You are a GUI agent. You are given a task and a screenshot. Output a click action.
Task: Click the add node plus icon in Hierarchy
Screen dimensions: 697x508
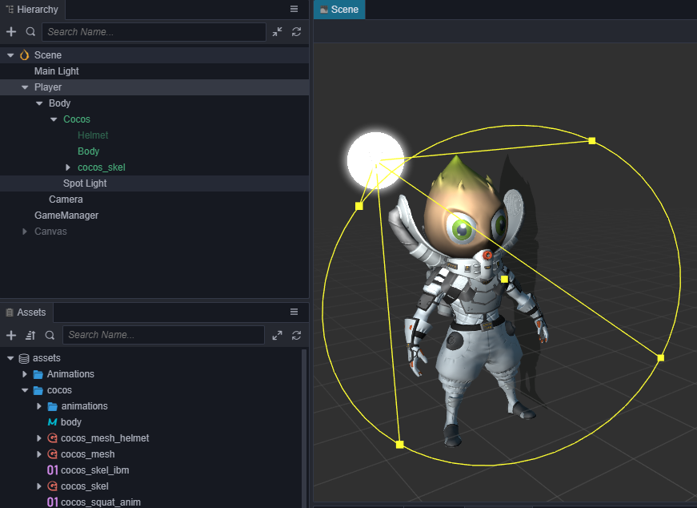coord(11,31)
